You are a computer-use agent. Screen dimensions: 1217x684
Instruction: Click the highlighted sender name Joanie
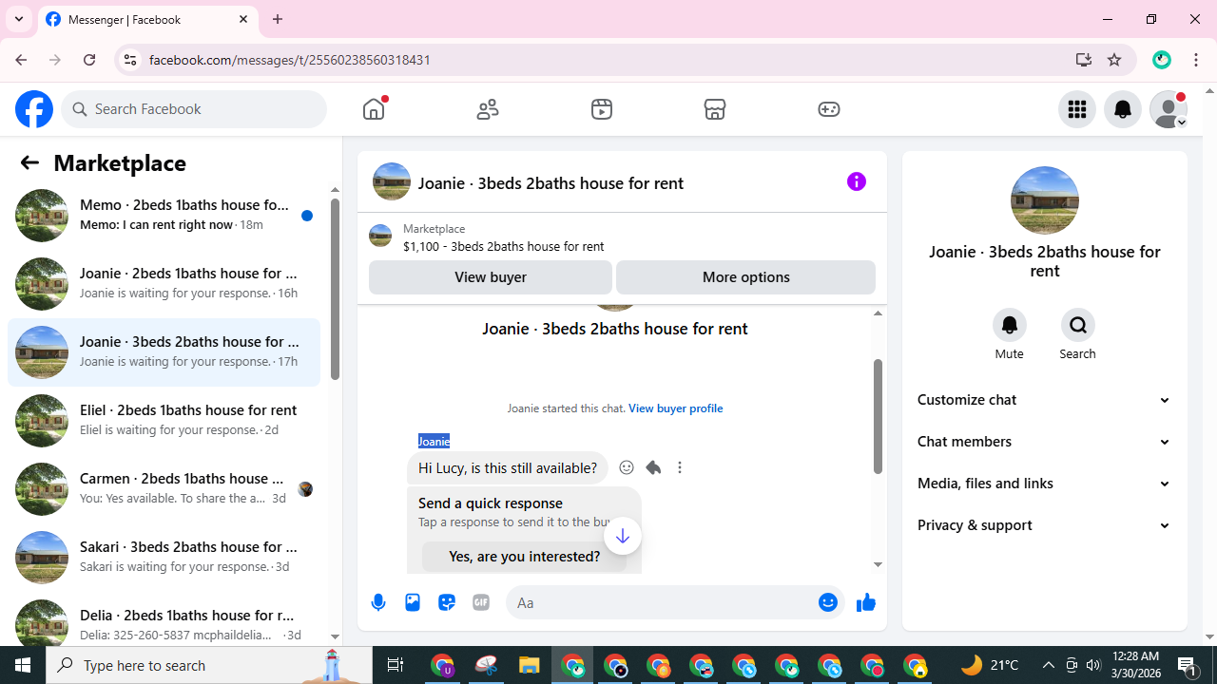click(x=434, y=441)
